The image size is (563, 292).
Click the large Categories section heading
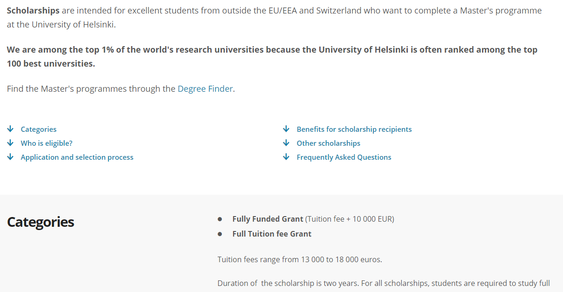pyautogui.click(x=41, y=222)
